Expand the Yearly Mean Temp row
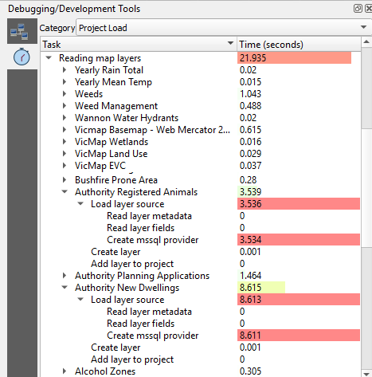This screenshot has height=377, width=372. (x=65, y=82)
